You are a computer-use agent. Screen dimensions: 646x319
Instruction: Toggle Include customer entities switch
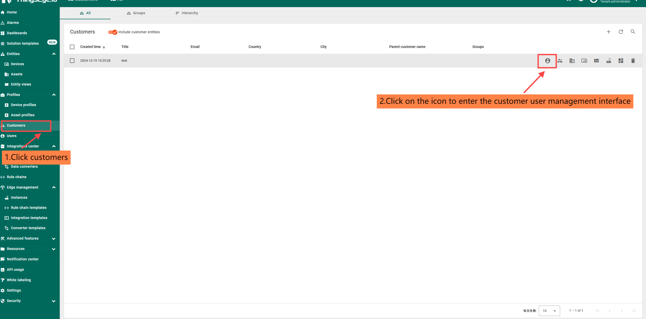pyautogui.click(x=113, y=32)
